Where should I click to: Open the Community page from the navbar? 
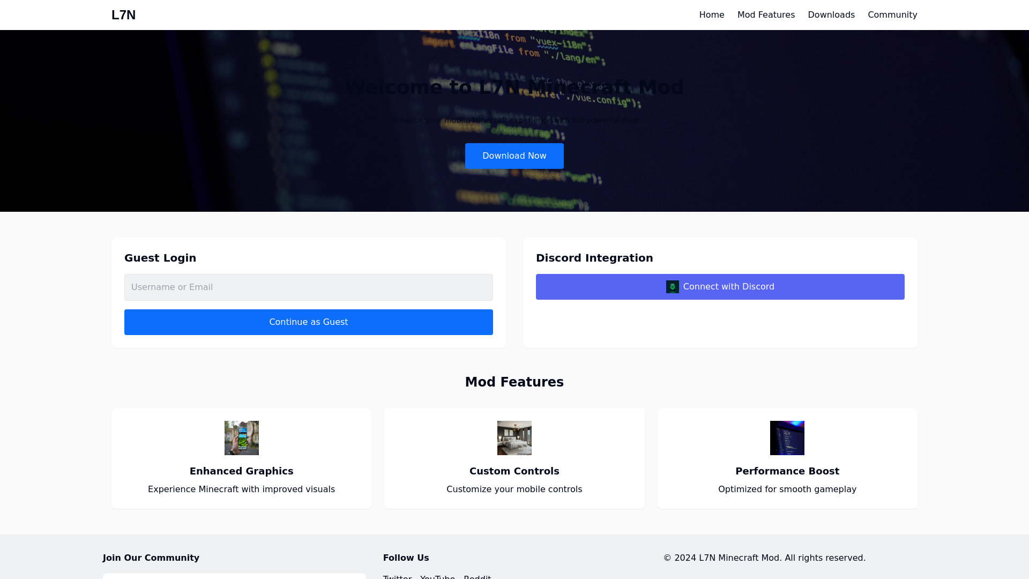pos(892,14)
